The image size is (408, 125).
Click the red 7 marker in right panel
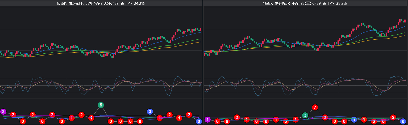315,108
